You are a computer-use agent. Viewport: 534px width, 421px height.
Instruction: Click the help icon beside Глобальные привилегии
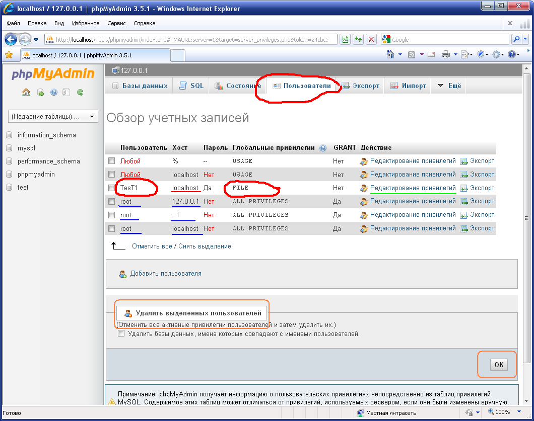[323, 148]
